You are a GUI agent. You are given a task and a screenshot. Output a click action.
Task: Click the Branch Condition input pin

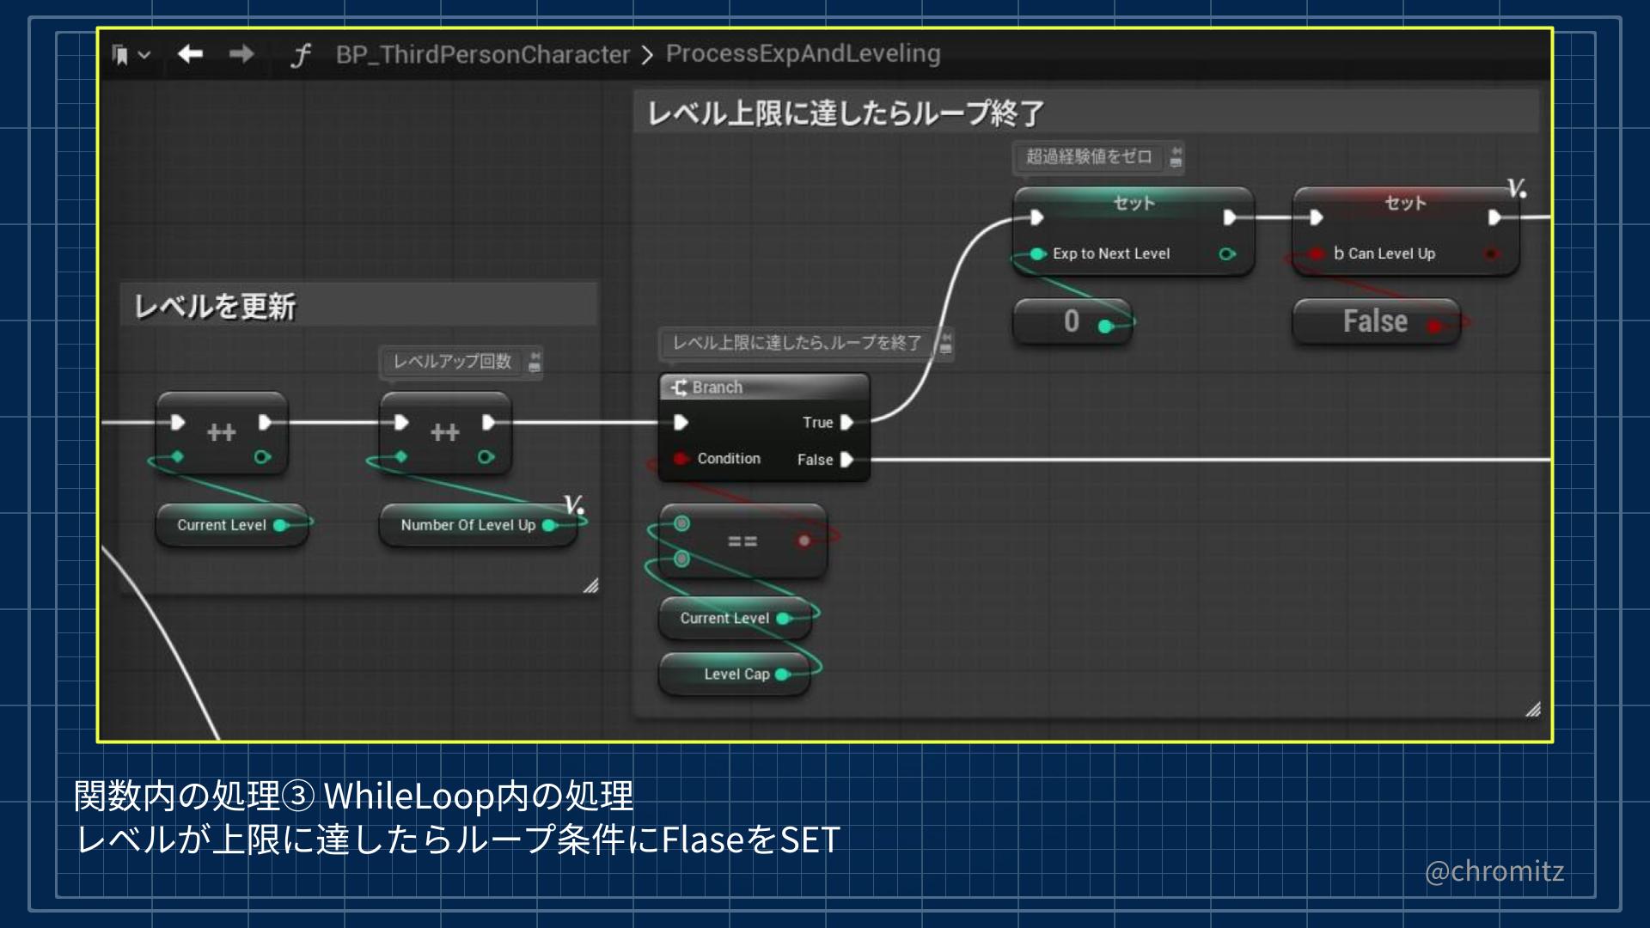click(681, 459)
